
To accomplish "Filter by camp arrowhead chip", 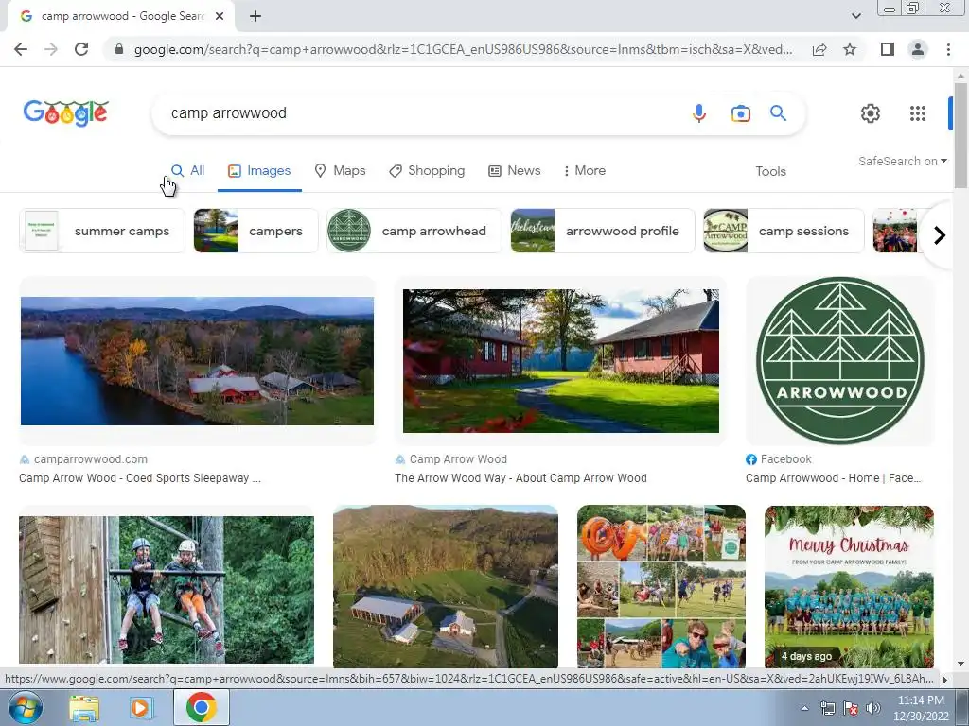I will pos(414,231).
